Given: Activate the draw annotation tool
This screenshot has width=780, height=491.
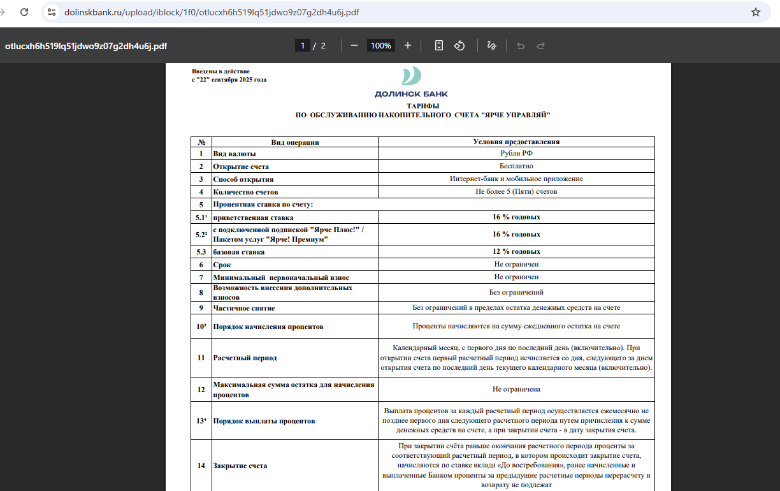Looking at the screenshot, I should point(491,45).
